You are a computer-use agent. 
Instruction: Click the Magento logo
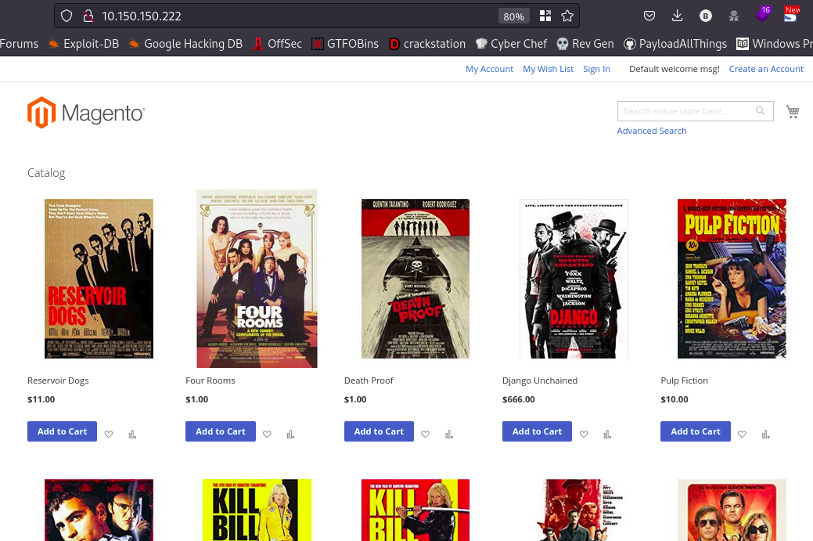tap(86, 113)
